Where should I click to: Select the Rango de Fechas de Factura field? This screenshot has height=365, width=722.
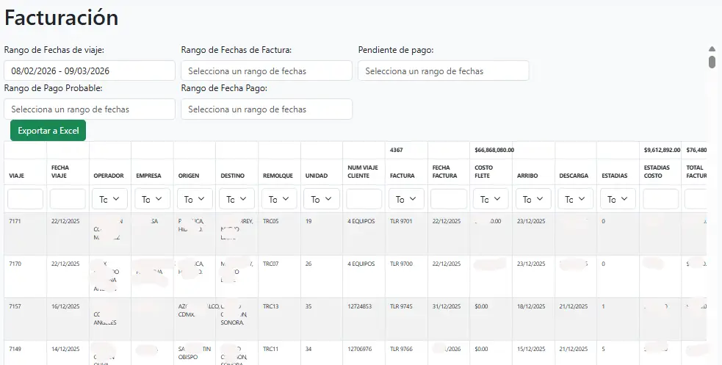[267, 71]
